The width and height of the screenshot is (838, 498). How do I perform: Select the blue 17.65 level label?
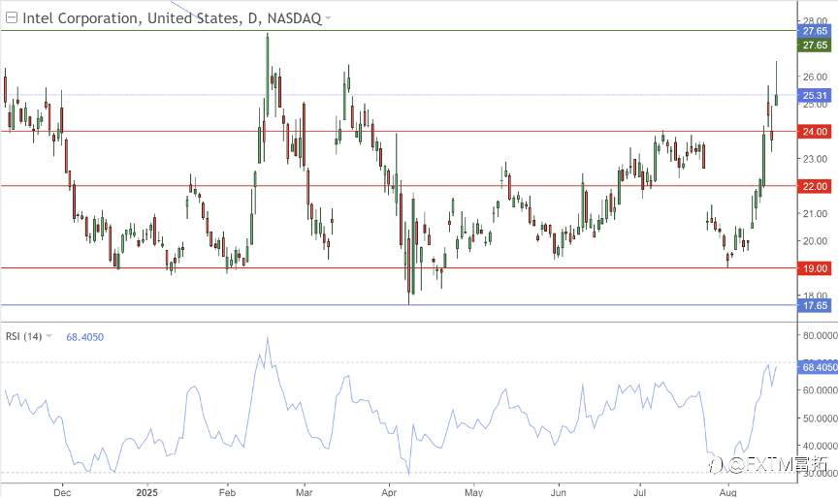pyautogui.click(x=815, y=305)
